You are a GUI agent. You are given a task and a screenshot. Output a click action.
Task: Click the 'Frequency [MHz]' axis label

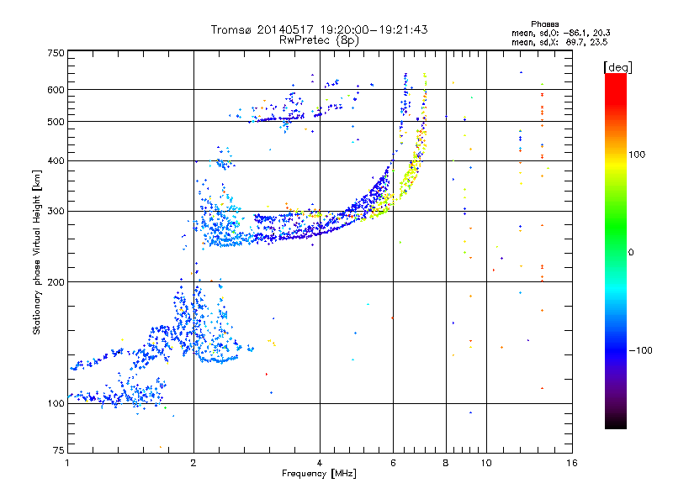pos(319,474)
